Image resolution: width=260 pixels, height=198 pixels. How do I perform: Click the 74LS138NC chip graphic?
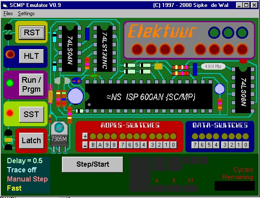click(x=105, y=49)
